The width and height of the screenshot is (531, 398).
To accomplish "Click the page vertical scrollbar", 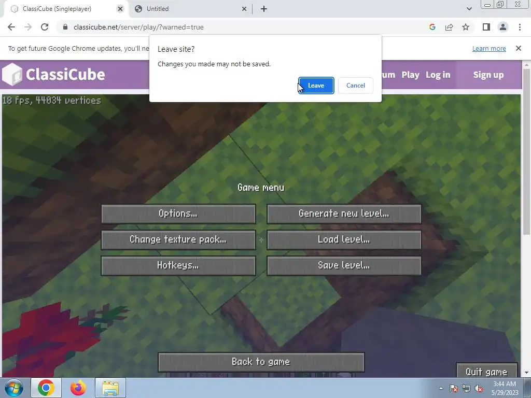I will click(526, 152).
